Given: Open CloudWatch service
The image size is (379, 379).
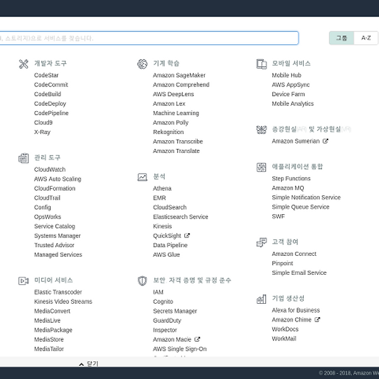Looking at the screenshot, I should pyautogui.click(x=50, y=169).
